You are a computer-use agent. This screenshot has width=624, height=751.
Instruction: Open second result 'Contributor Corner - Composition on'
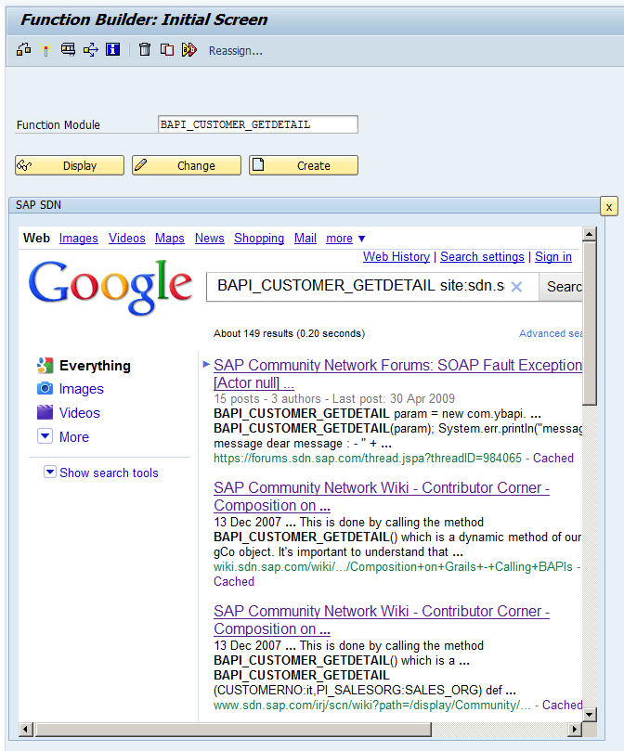[382, 497]
